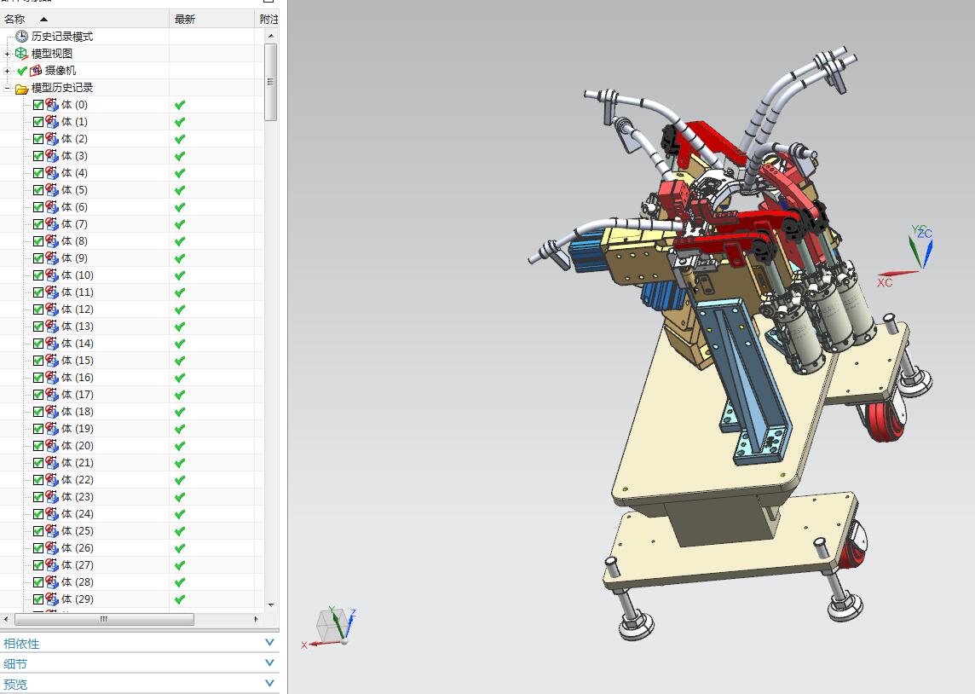The width and height of the screenshot is (975, 694).
Task: Click the vertical scrollbar up arrow
Action: click(270, 36)
